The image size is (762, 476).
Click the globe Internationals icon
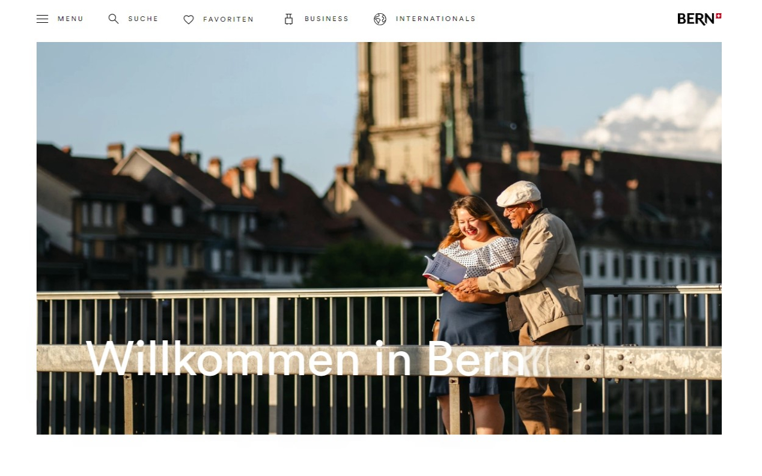tap(380, 19)
